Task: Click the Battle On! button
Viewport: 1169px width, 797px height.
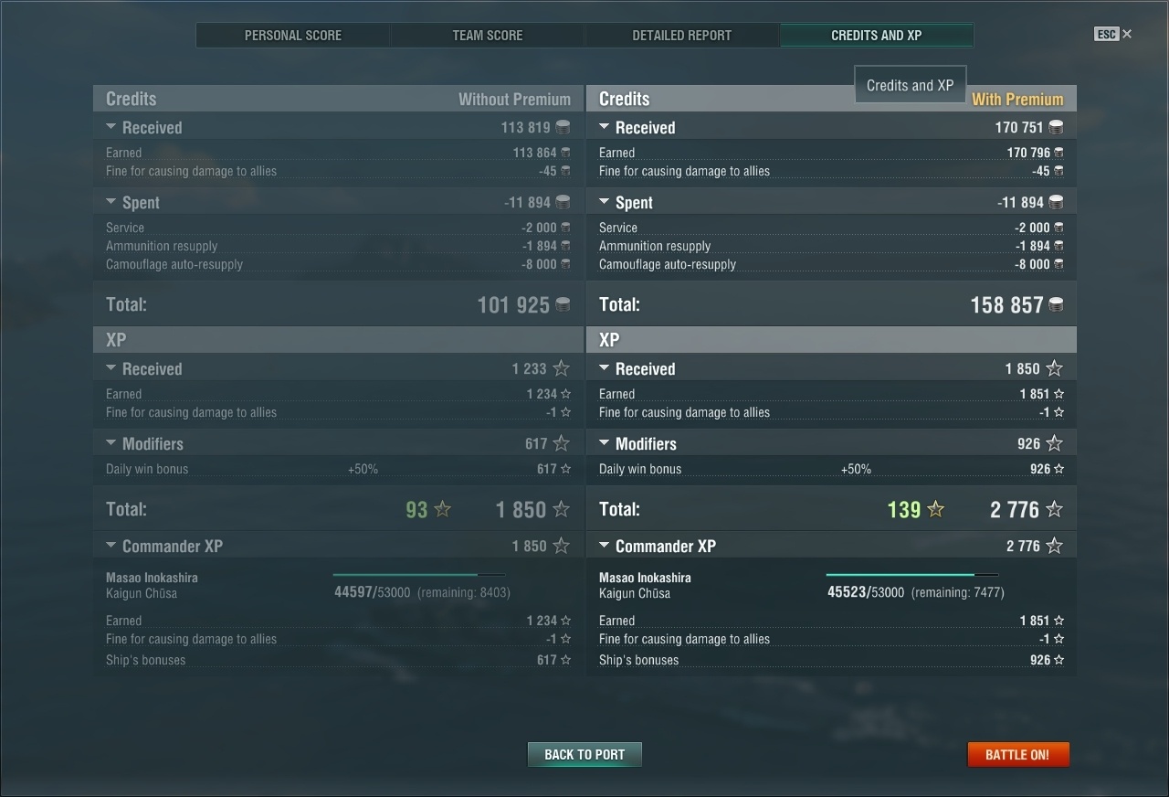Action: [1017, 754]
